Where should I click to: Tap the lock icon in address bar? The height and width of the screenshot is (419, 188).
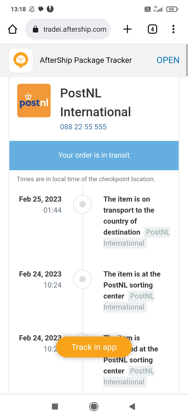pos(36,29)
